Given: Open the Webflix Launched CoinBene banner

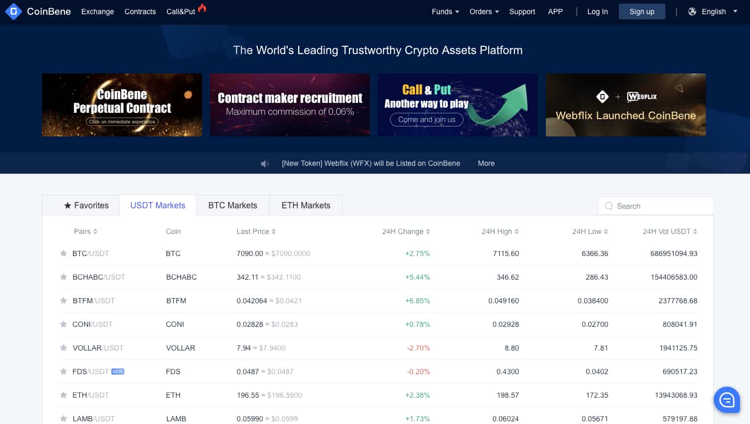Looking at the screenshot, I should point(626,105).
